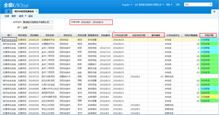The width and height of the screenshot is (219, 115).
Task: Click 刷新 to refresh data
Action: [14, 16]
